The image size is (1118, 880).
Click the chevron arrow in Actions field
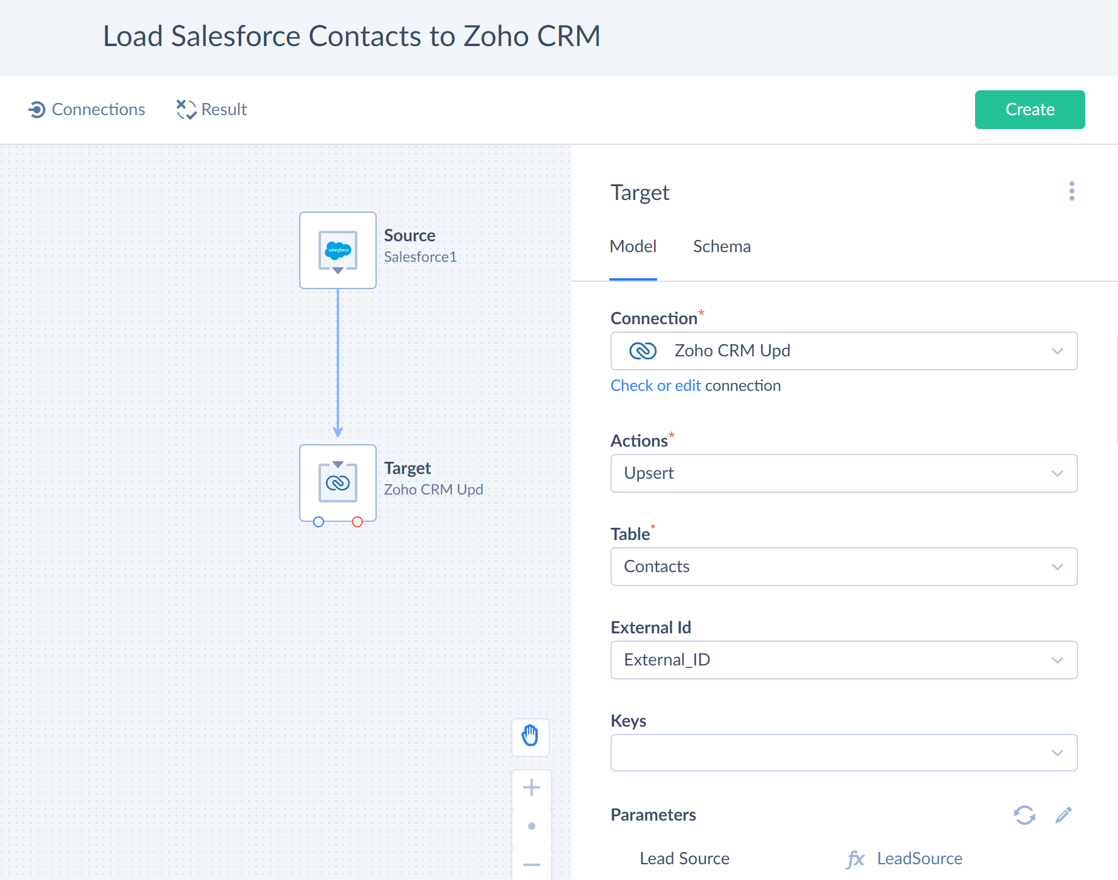coord(1057,473)
